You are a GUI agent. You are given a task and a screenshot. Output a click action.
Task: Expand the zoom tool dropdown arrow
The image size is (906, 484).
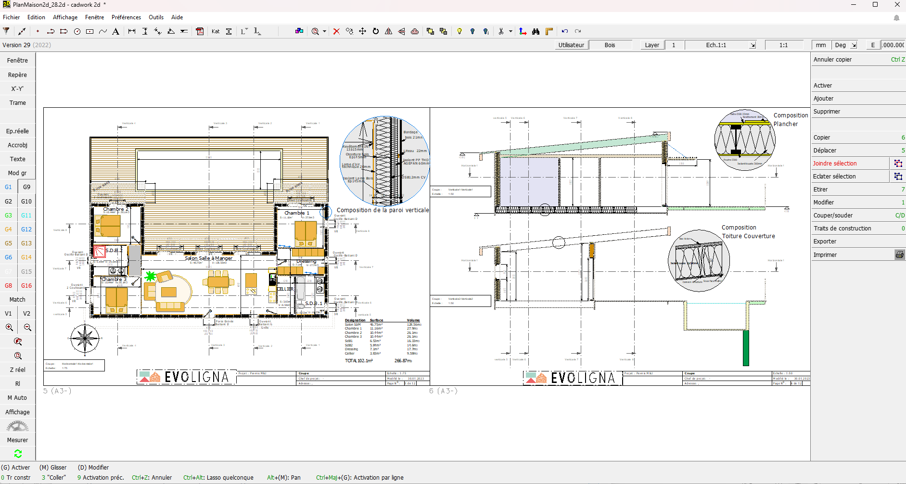[324, 31]
